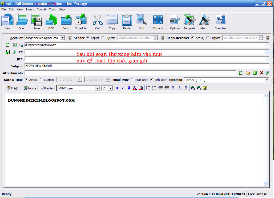Switch to the Design tab
274x198 pixels.
coord(12,88)
